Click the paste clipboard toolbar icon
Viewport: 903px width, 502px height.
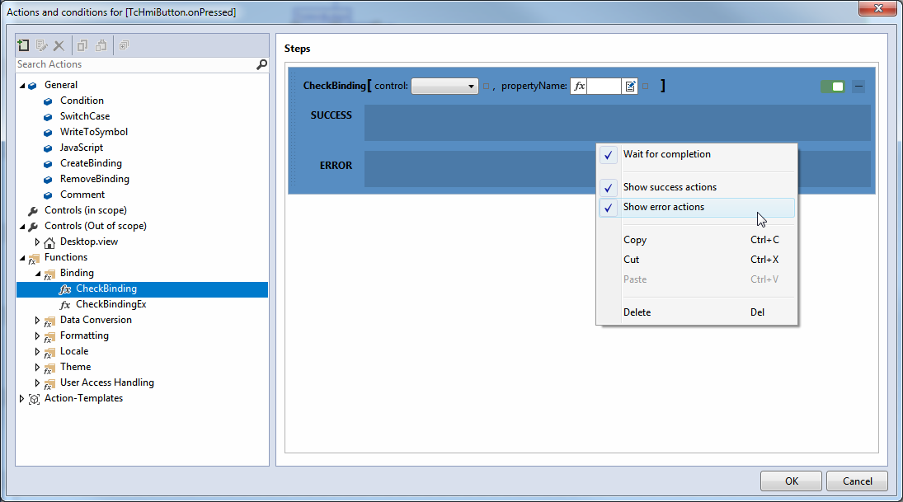pyautogui.click(x=101, y=45)
